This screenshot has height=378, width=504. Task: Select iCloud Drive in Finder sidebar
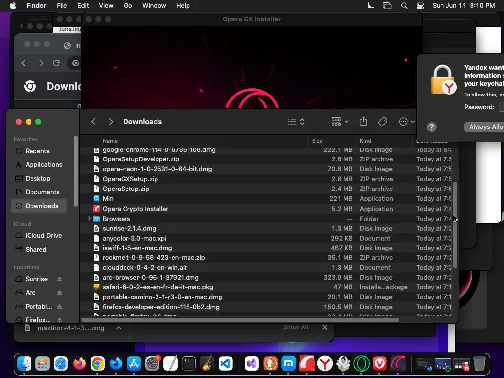38,236
